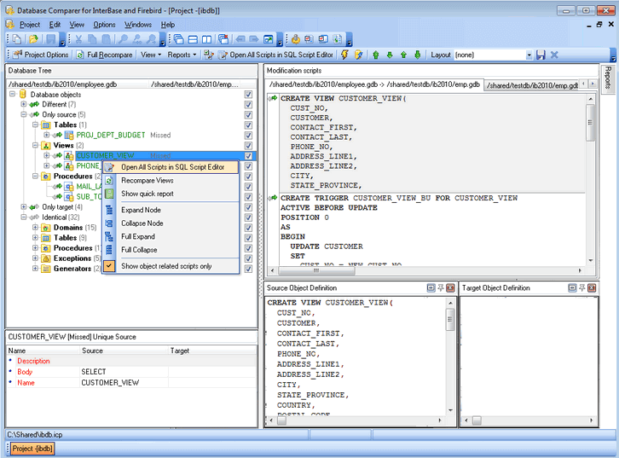Click the Tile vertically icon
Image resolution: width=619 pixels, height=458 pixels.
click(207, 39)
